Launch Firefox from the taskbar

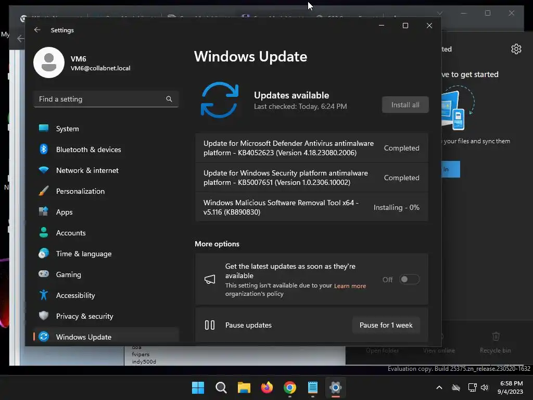click(267, 387)
